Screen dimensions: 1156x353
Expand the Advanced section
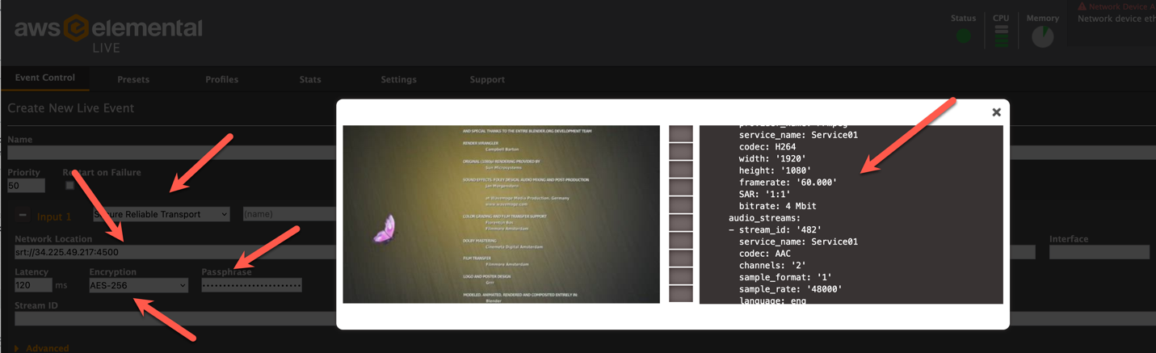(x=41, y=348)
